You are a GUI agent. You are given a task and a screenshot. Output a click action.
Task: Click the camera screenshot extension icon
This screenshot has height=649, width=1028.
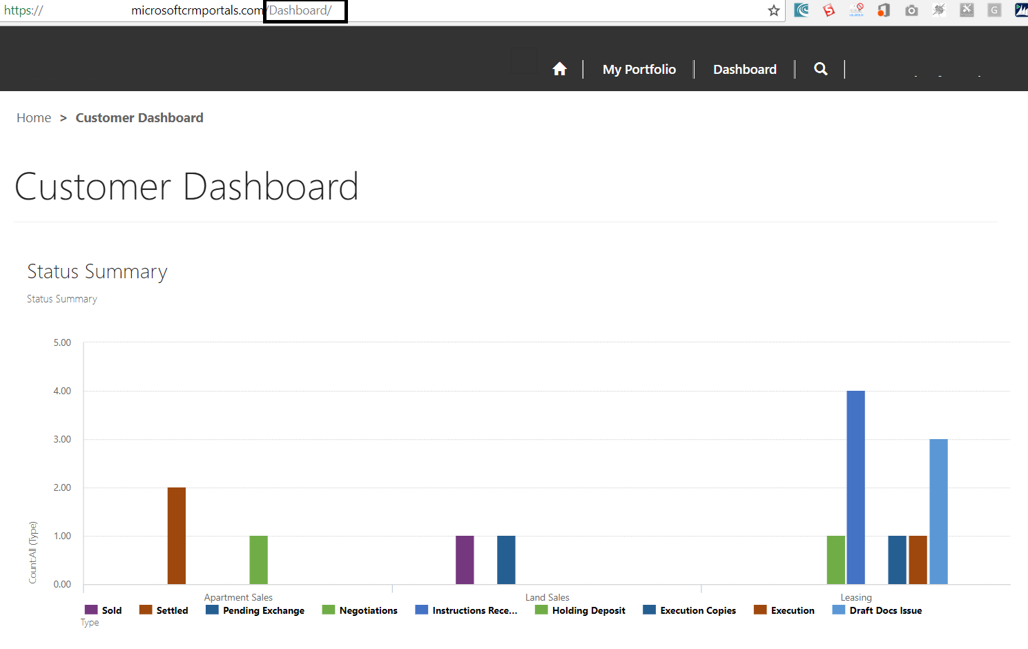pyautogui.click(x=911, y=10)
